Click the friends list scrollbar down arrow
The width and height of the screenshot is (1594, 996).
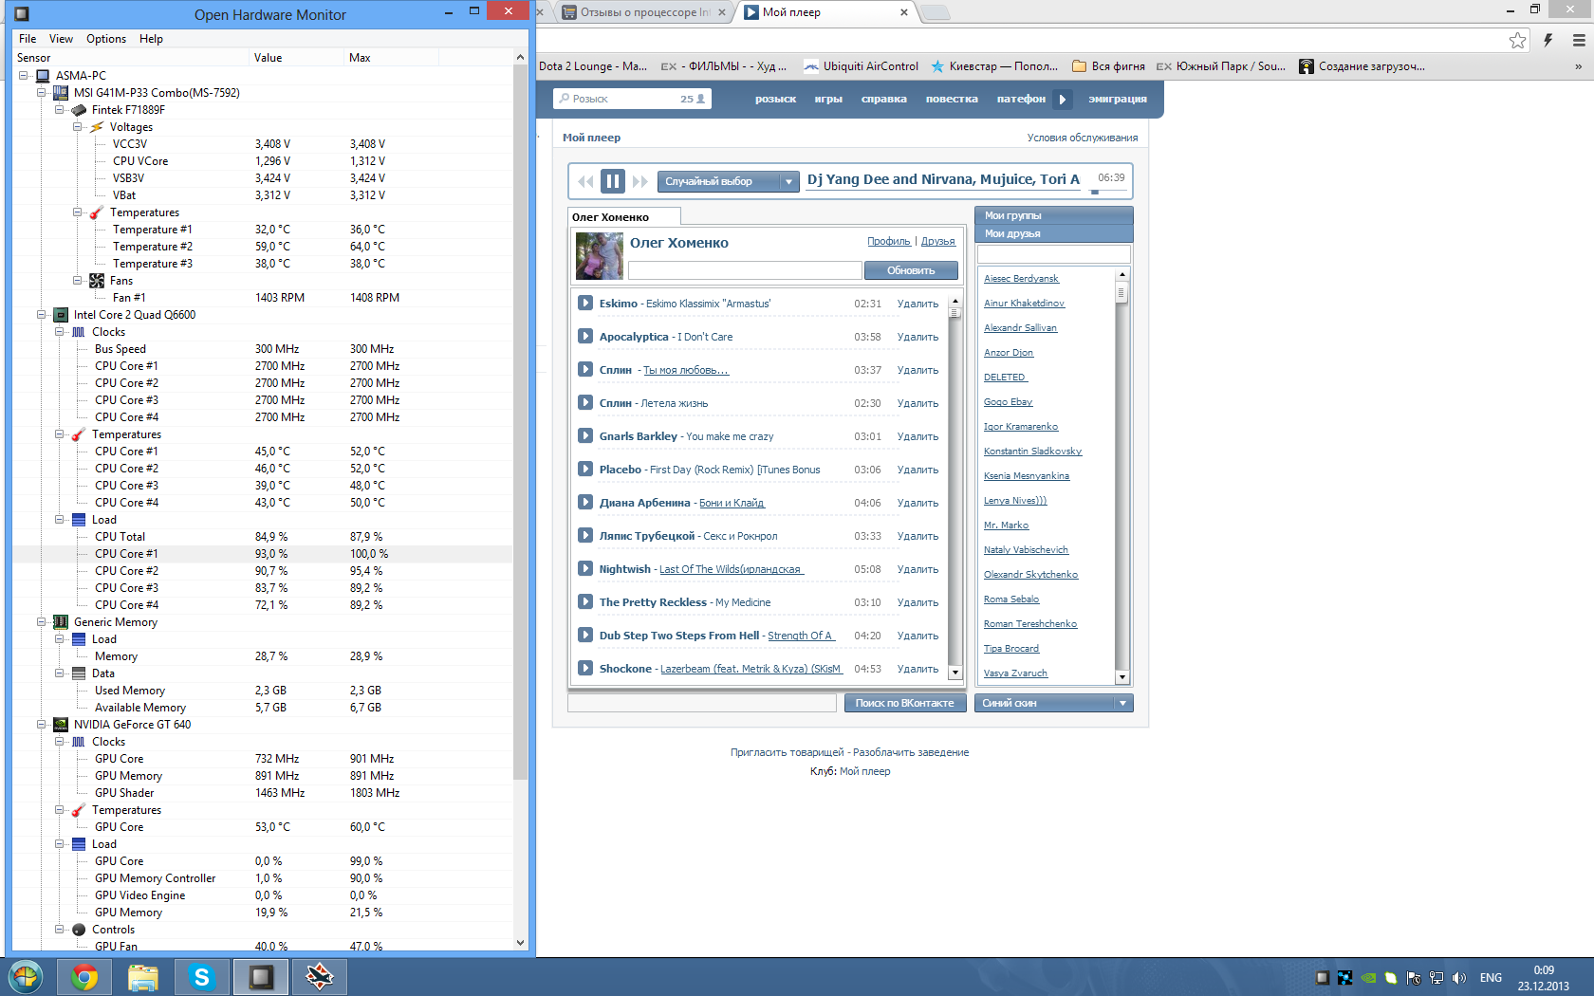pyautogui.click(x=1122, y=677)
